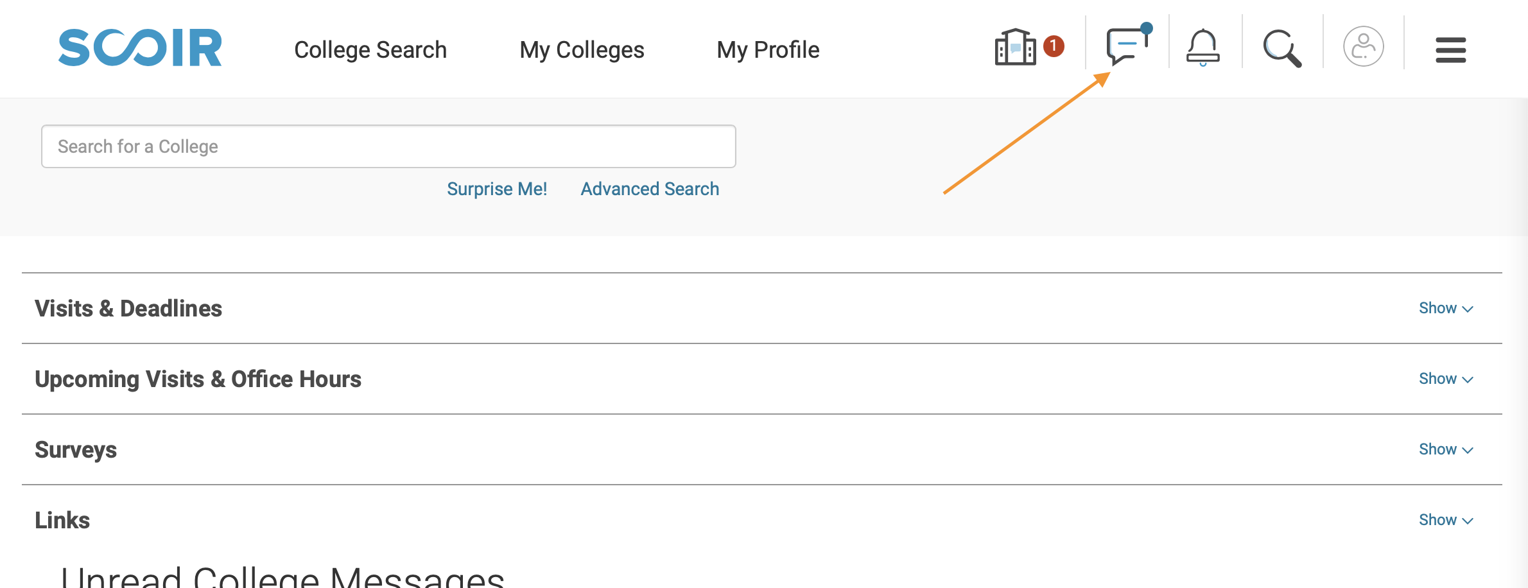Open the messages chat bubble icon
The image size is (1528, 588).
[x=1127, y=45]
